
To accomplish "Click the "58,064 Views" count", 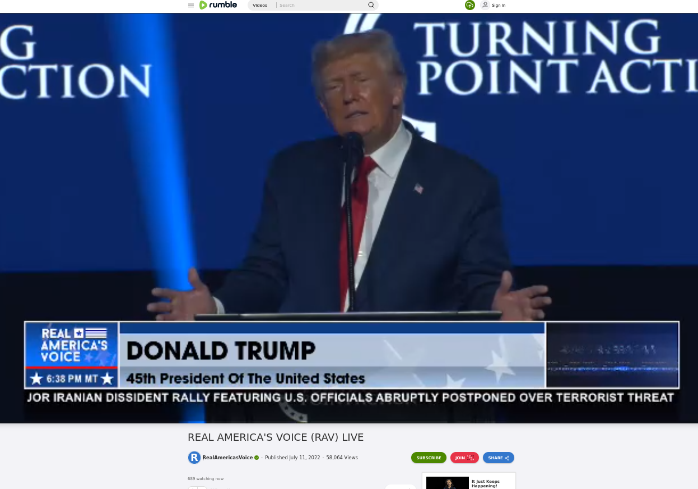I will [342, 458].
